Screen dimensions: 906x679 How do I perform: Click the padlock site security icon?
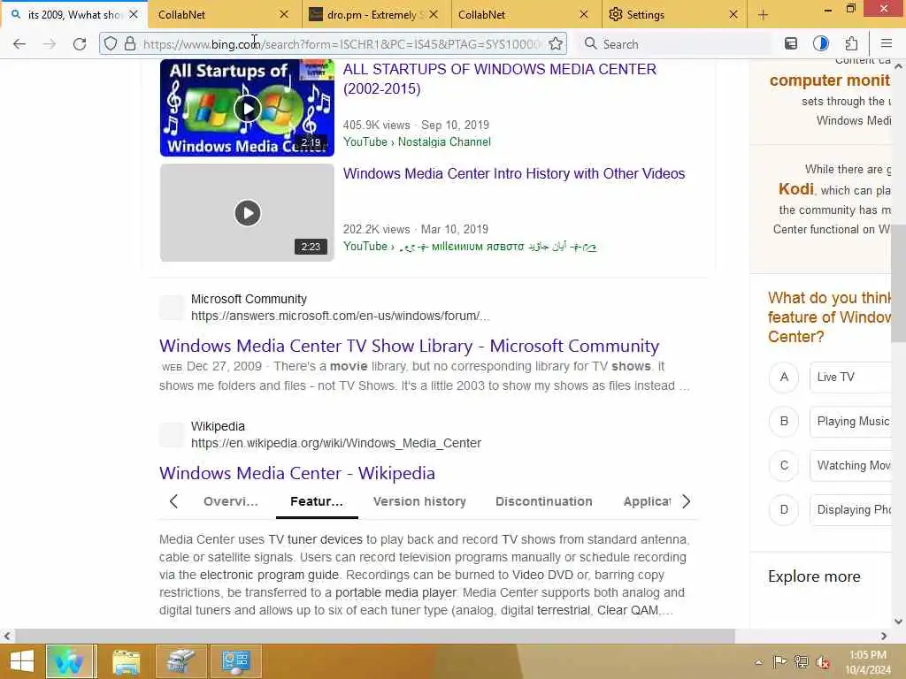[130, 44]
